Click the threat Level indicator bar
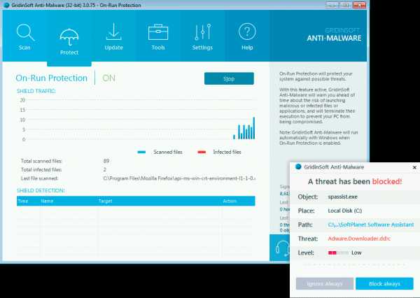 (338, 253)
